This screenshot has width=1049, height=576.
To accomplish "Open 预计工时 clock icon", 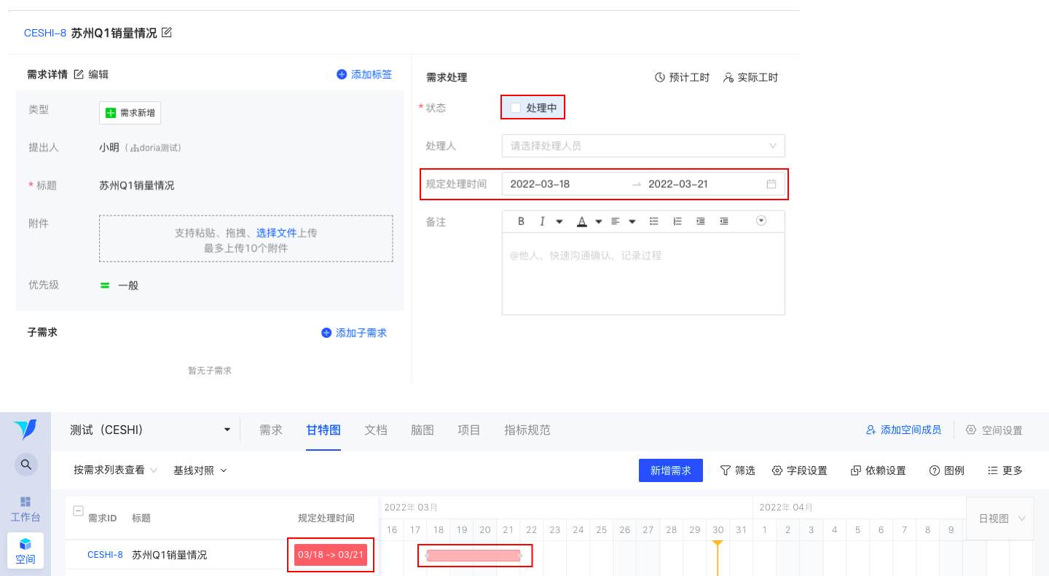I will coord(659,77).
